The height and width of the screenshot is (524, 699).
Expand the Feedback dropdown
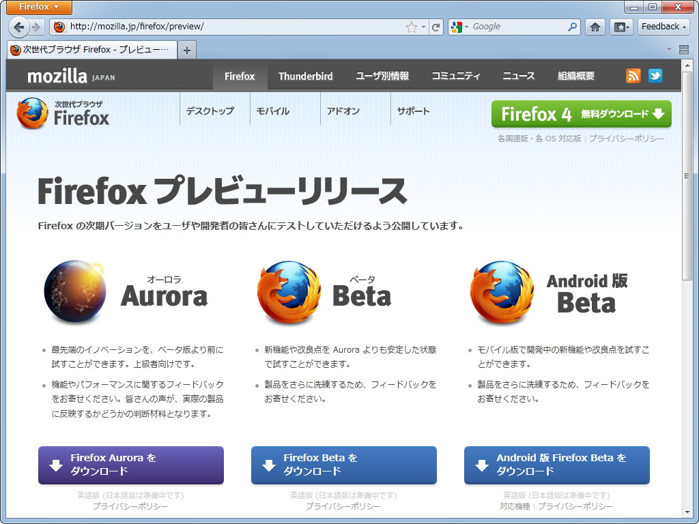point(661,27)
